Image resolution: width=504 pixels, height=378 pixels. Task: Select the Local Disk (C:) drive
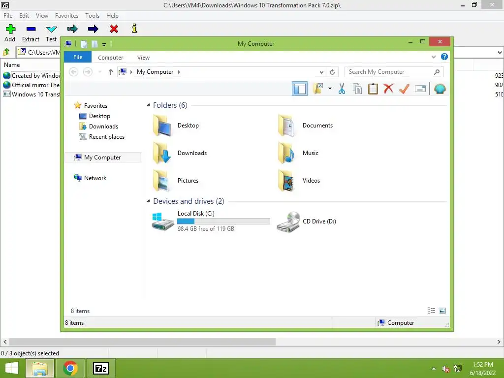(x=211, y=221)
